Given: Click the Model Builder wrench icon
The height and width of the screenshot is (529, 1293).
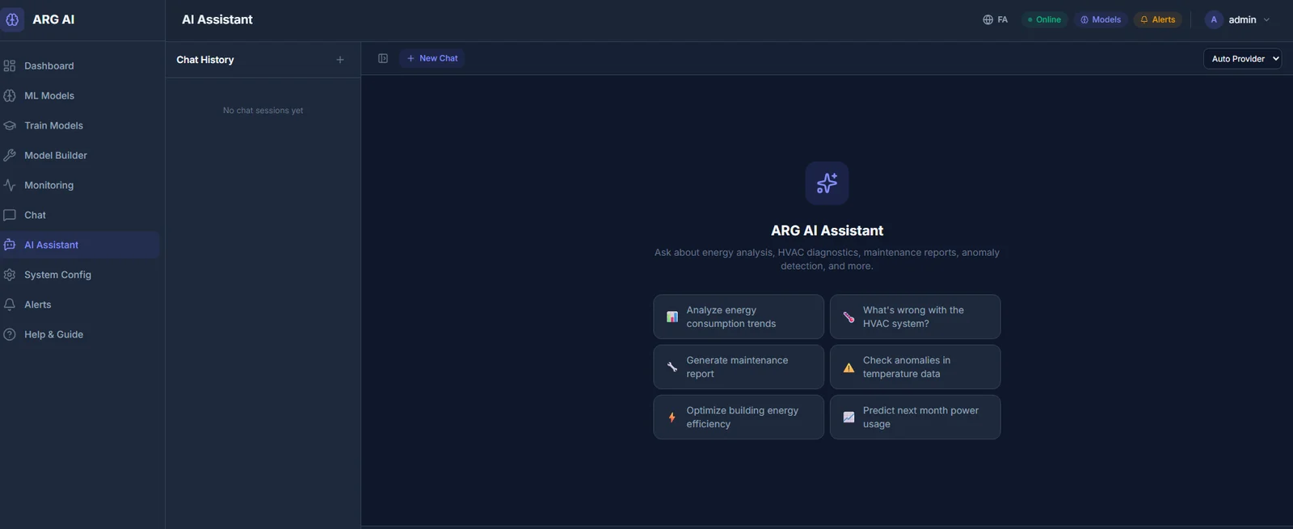Looking at the screenshot, I should [x=10, y=155].
